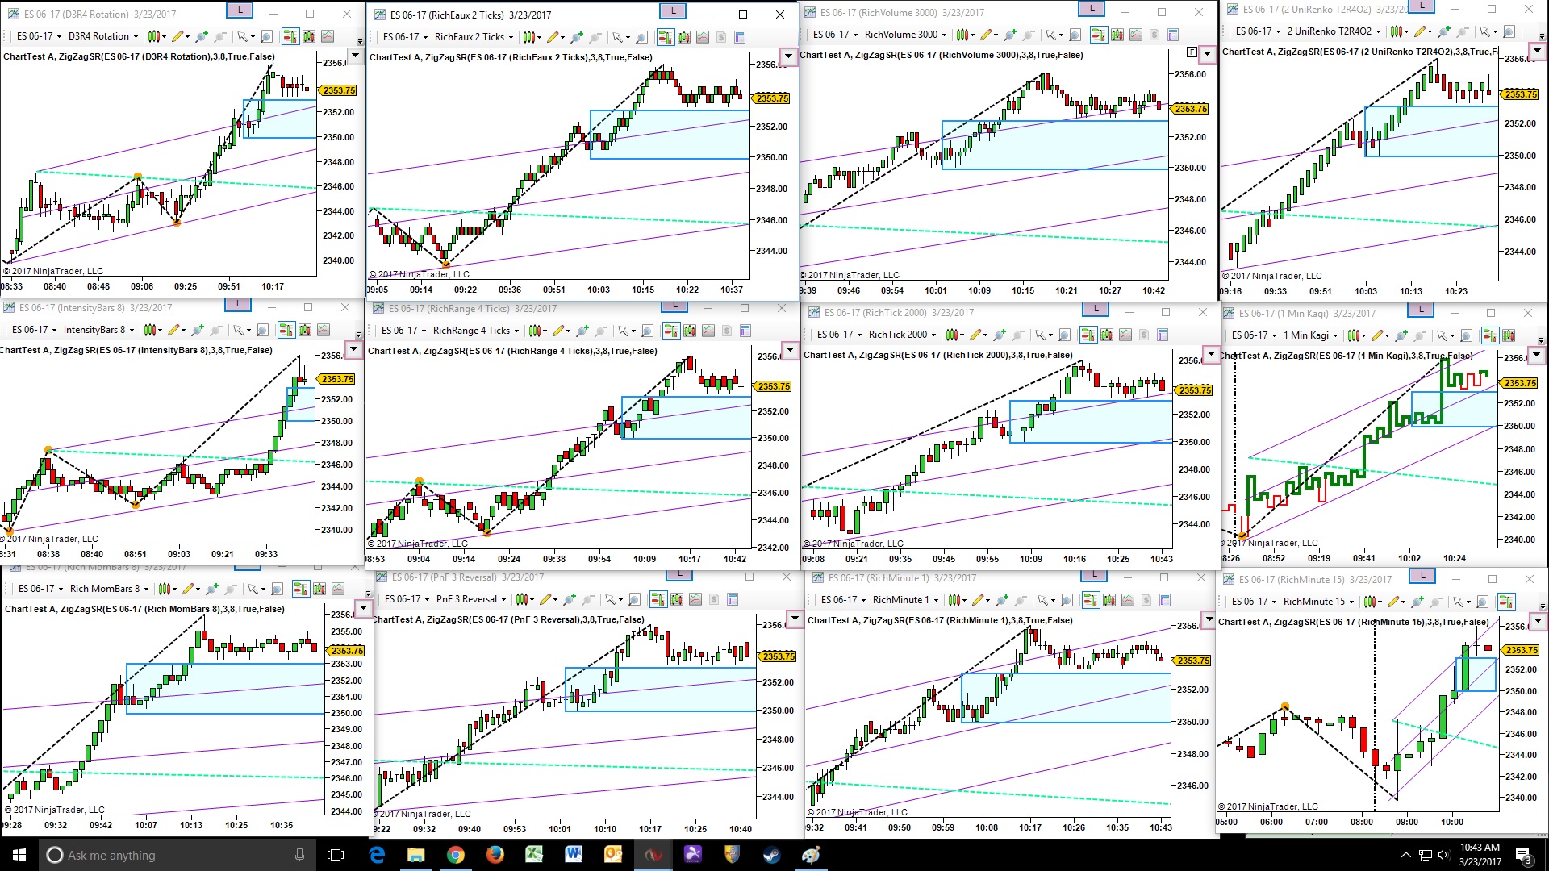Toggle Chart Trader in PnF 3 Reversal window
The width and height of the screenshot is (1549, 871).
click(658, 599)
